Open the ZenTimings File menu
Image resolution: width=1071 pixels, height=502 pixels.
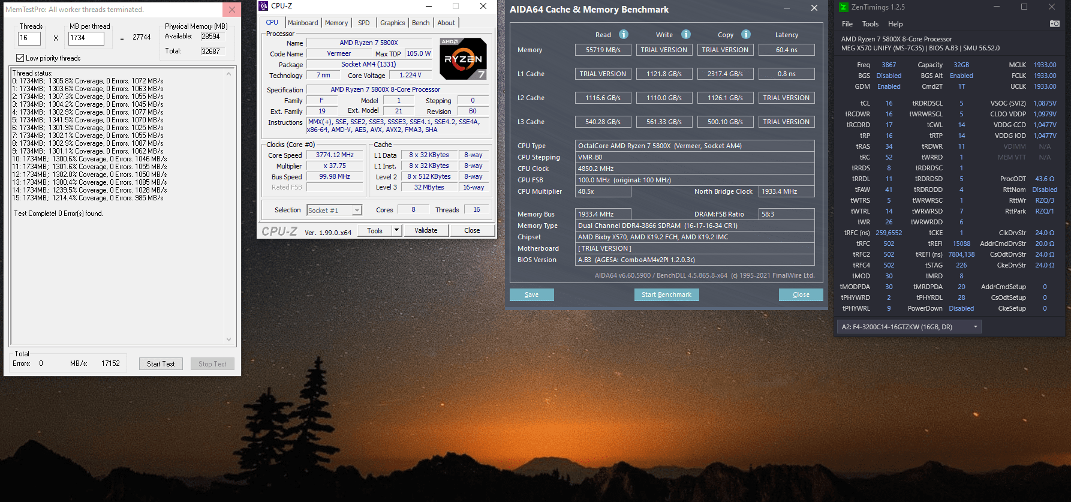pyautogui.click(x=847, y=24)
